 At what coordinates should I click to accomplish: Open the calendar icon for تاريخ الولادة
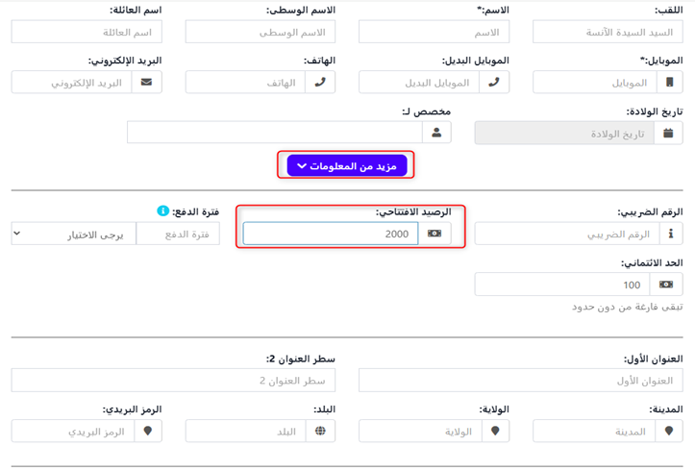point(668,133)
